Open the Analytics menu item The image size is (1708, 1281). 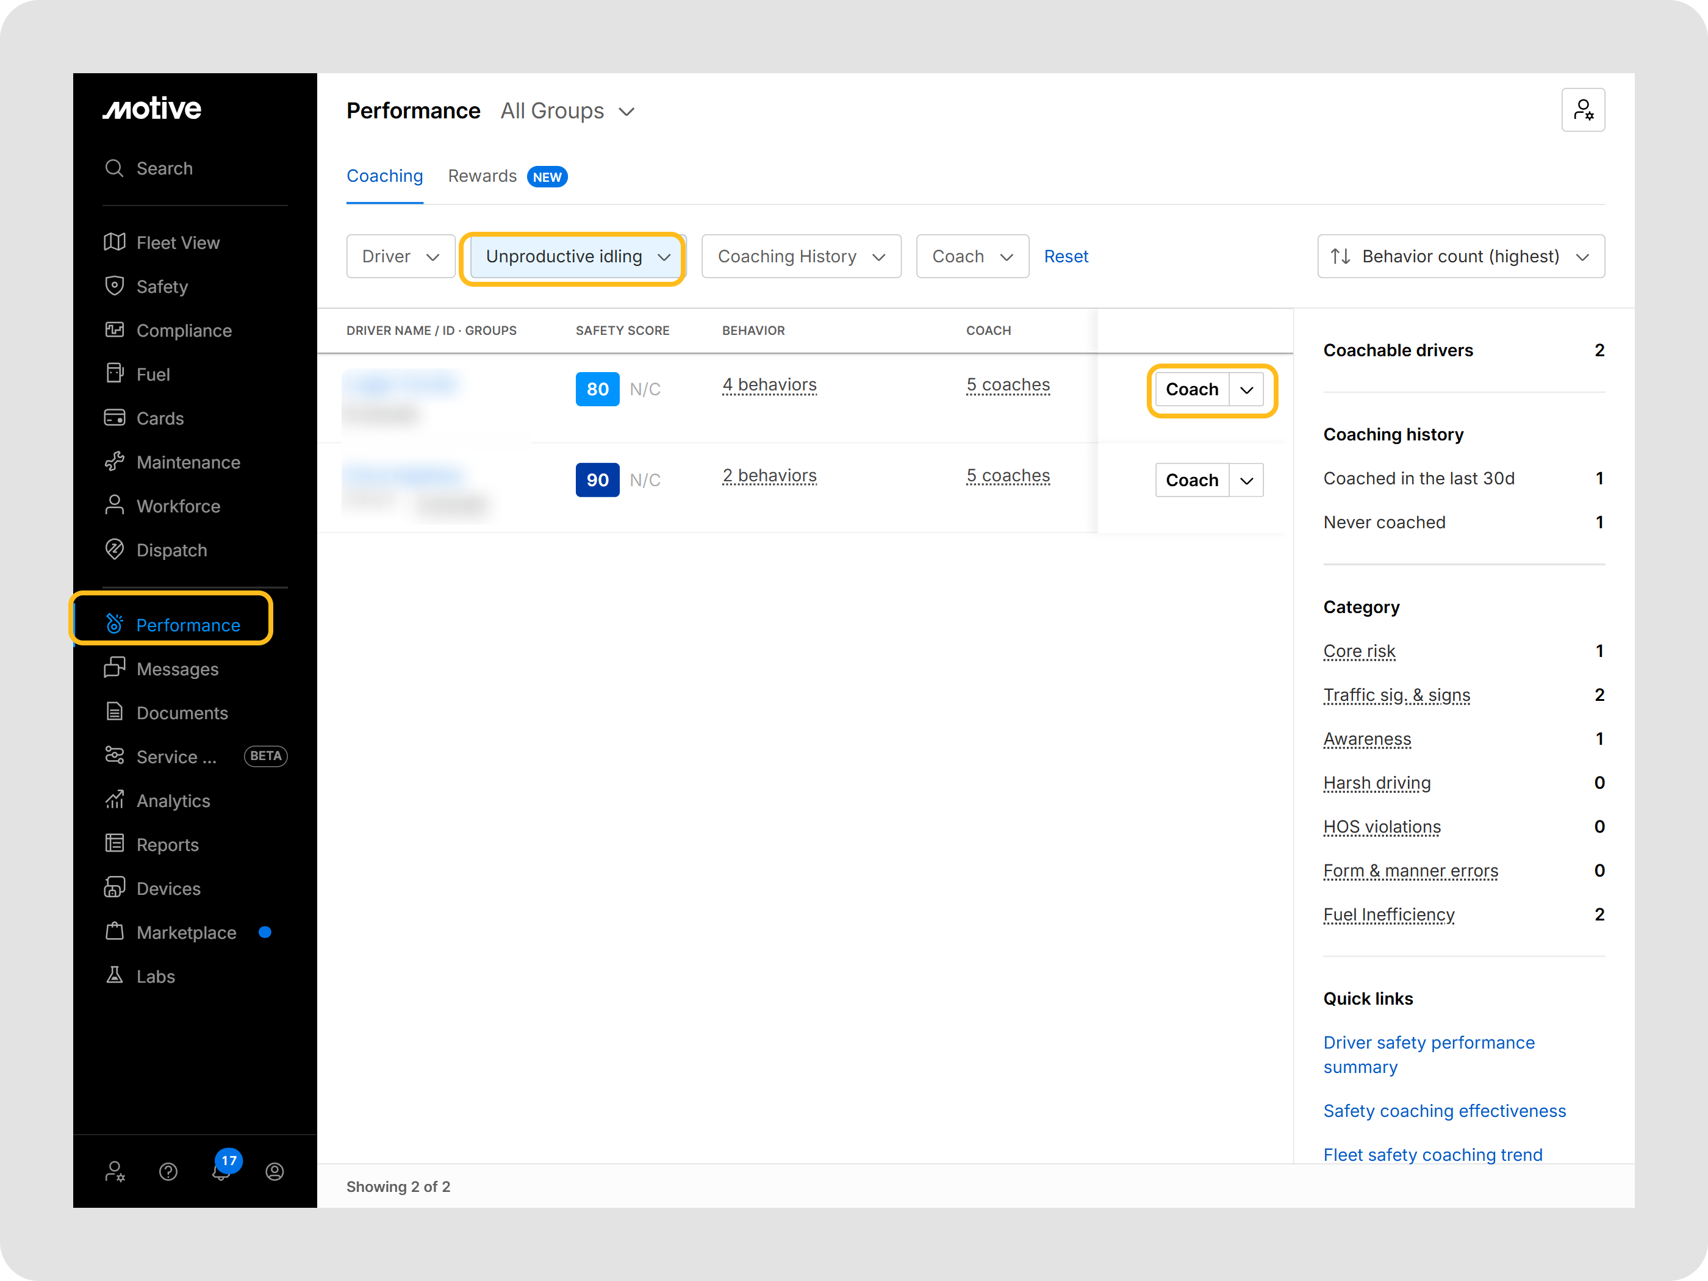[x=174, y=801]
